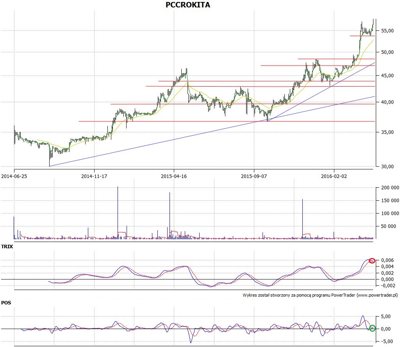
Task: Select the 2014-11-17 date label
Action: (94, 176)
